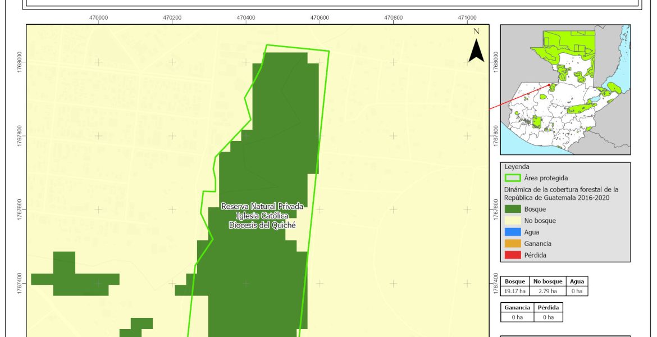The width and height of the screenshot is (657, 337).
Task: Click the north arrow symbol
Action: point(476,48)
